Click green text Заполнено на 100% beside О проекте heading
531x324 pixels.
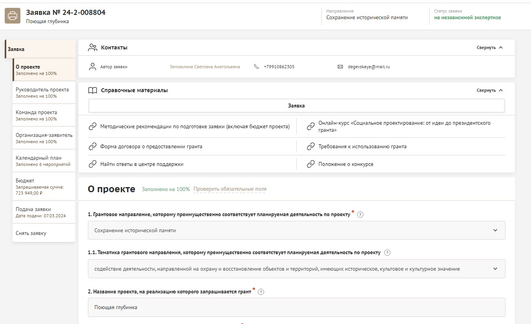166,189
